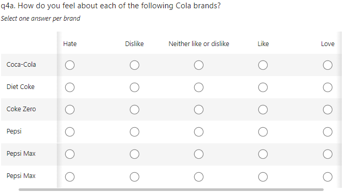Choose Like for Coca-Cola
Screen dimensions: 348x193
click(x=263, y=65)
